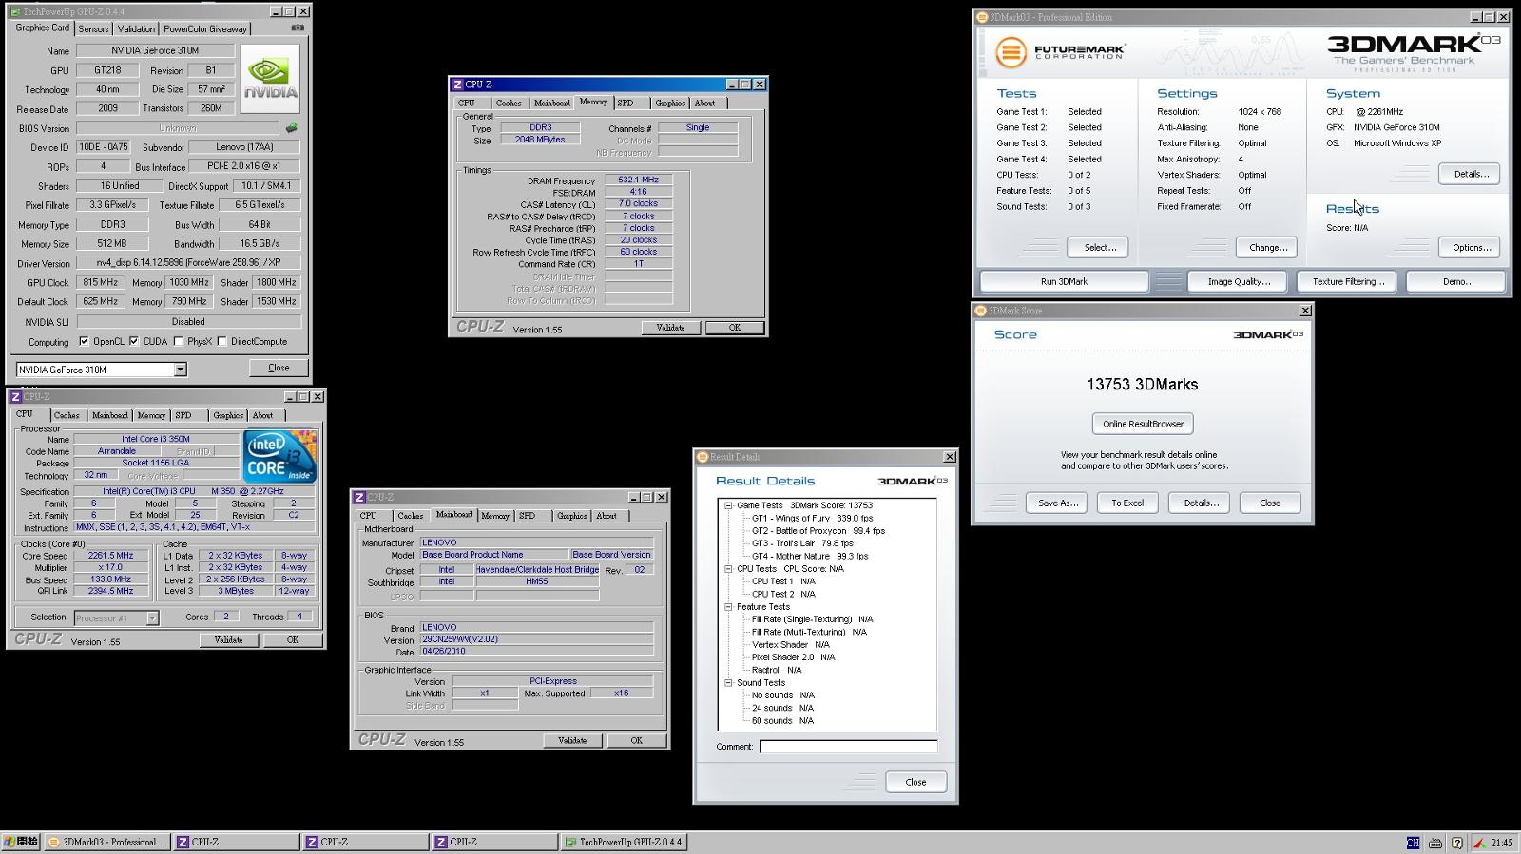Image resolution: width=1521 pixels, height=854 pixels.
Task: Select Graphics tab in CPU-Z Mainboard window
Action: point(572,516)
